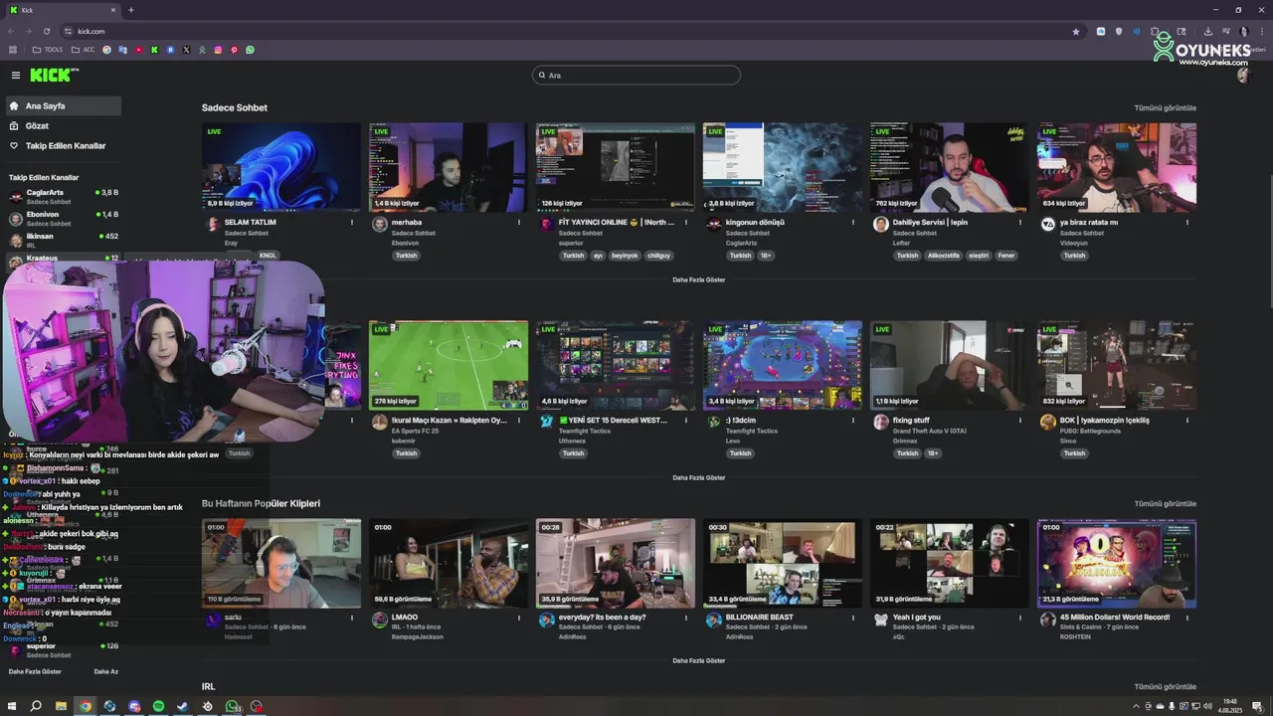Go to Ana Sayfa in sidebar
Viewport: 1273px width, 716px height.
click(x=63, y=105)
